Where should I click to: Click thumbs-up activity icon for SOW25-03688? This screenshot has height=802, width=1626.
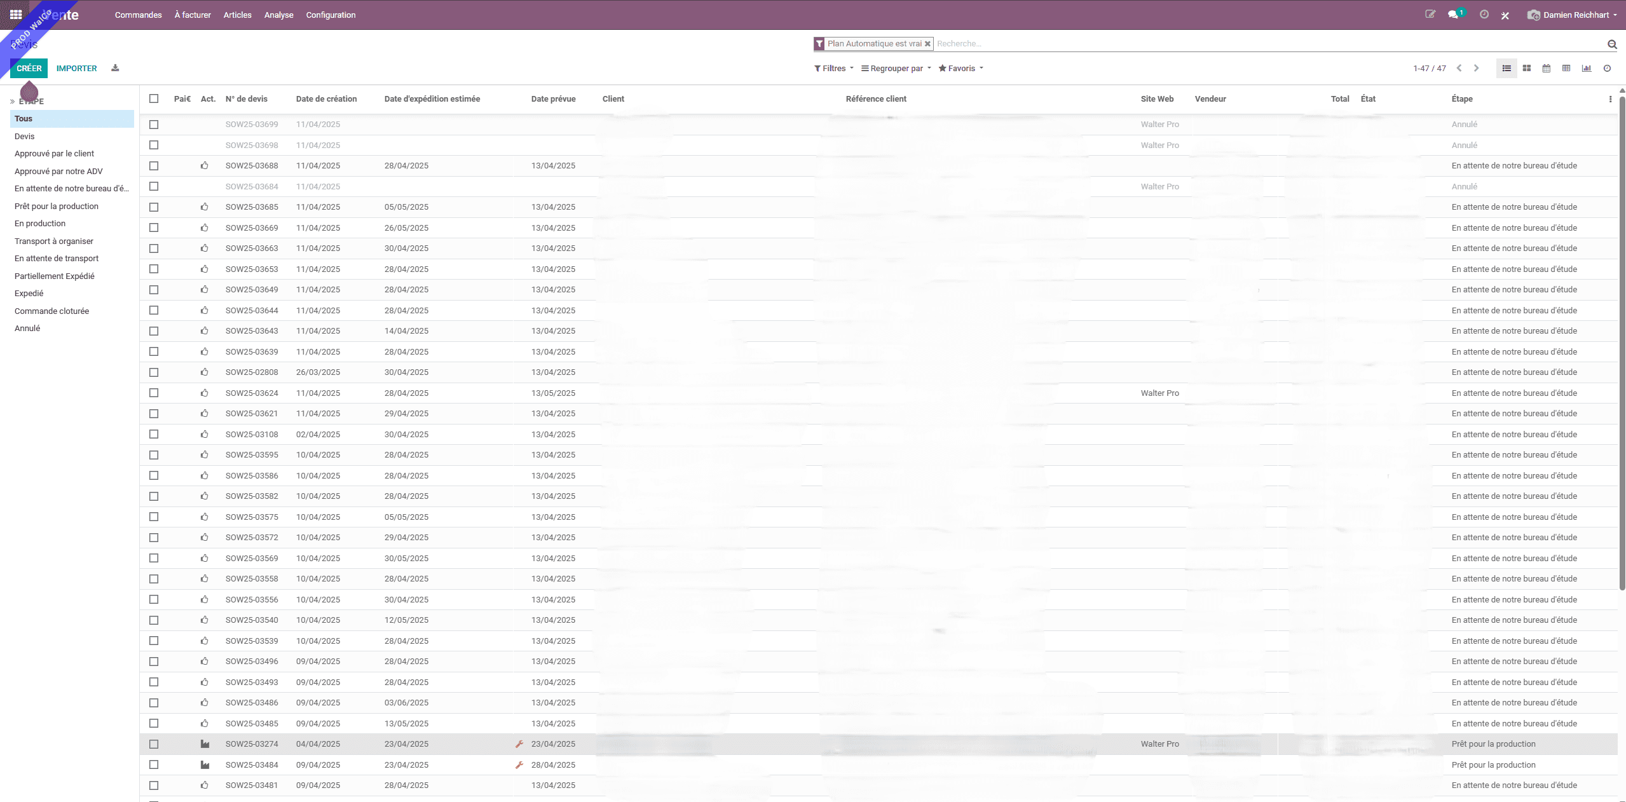point(205,166)
